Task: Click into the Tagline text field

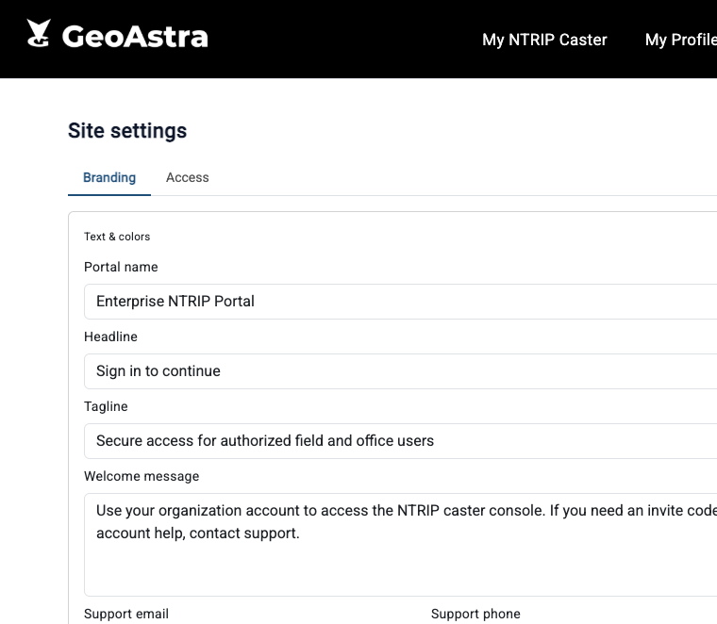Action: click(x=401, y=441)
